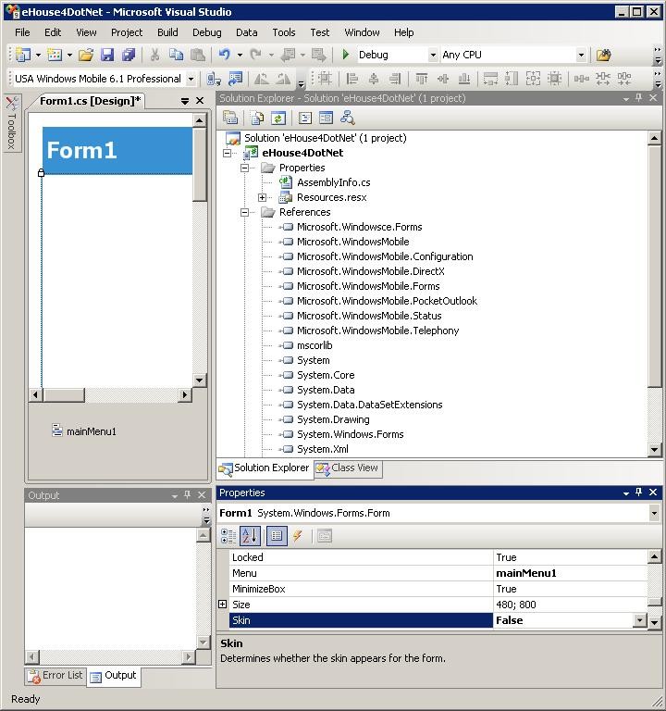Click the Solution Explorer vertical scrollbar thumb
This screenshot has width=666, height=711.
pos(654,267)
